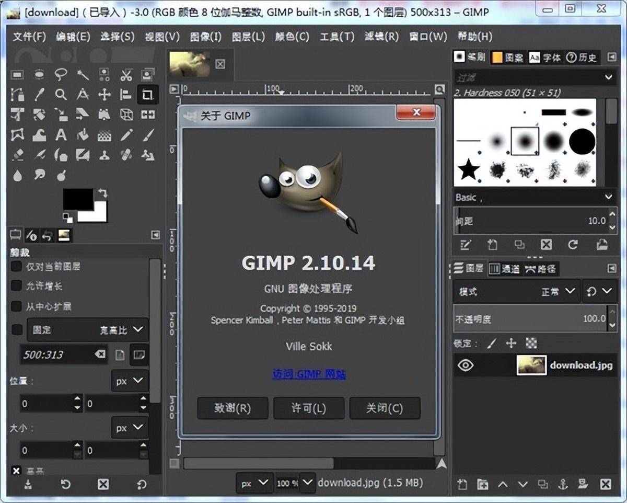Choose the Bucket Fill tool
This screenshot has width=627, height=503.
point(83,135)
